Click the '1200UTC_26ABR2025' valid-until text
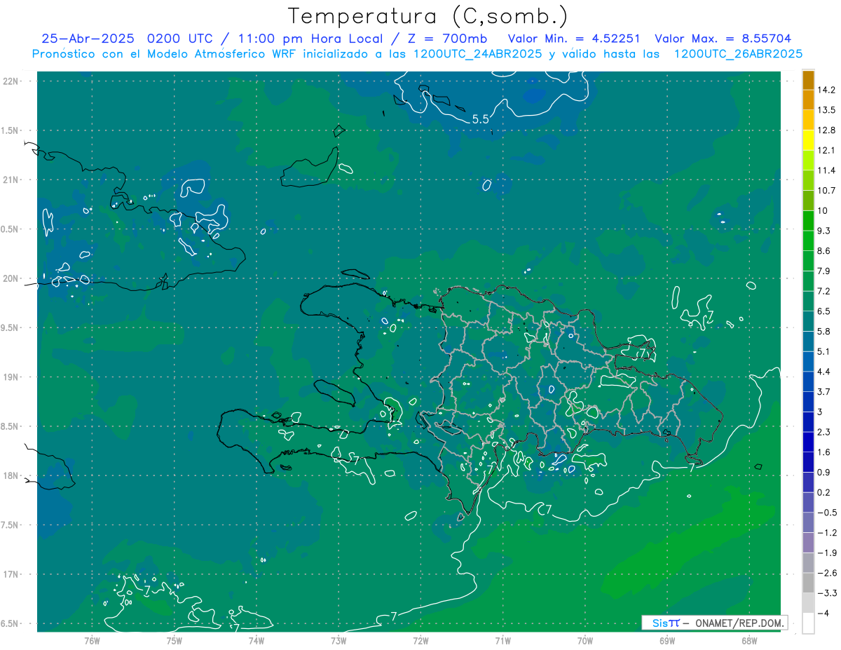The image size is (841, 650). (x=738, y=54)
